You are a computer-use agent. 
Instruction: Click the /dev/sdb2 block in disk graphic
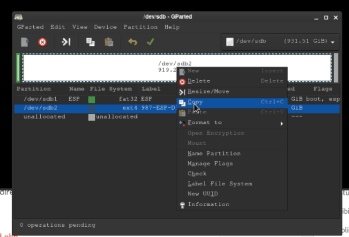point(177,68)
